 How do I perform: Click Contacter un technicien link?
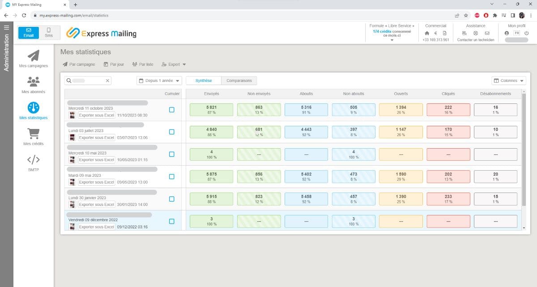[476, 40]
